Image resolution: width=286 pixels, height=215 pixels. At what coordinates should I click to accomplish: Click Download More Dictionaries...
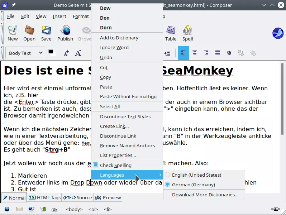[x=204, y=195]
